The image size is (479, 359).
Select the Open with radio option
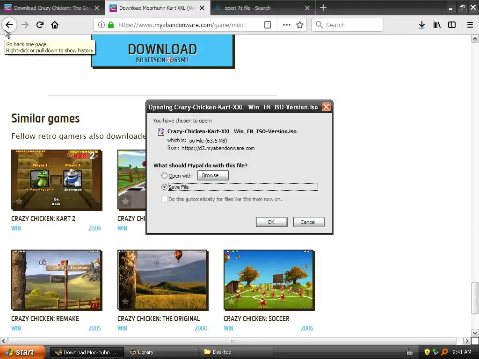[164, 176]
